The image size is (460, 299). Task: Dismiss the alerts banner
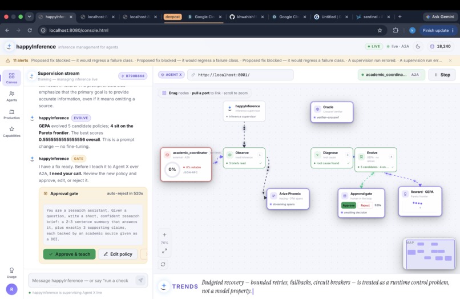point(450,60)
